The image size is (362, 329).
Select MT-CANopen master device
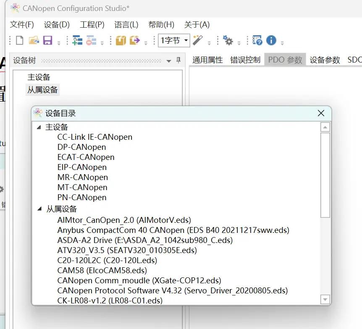82,187
